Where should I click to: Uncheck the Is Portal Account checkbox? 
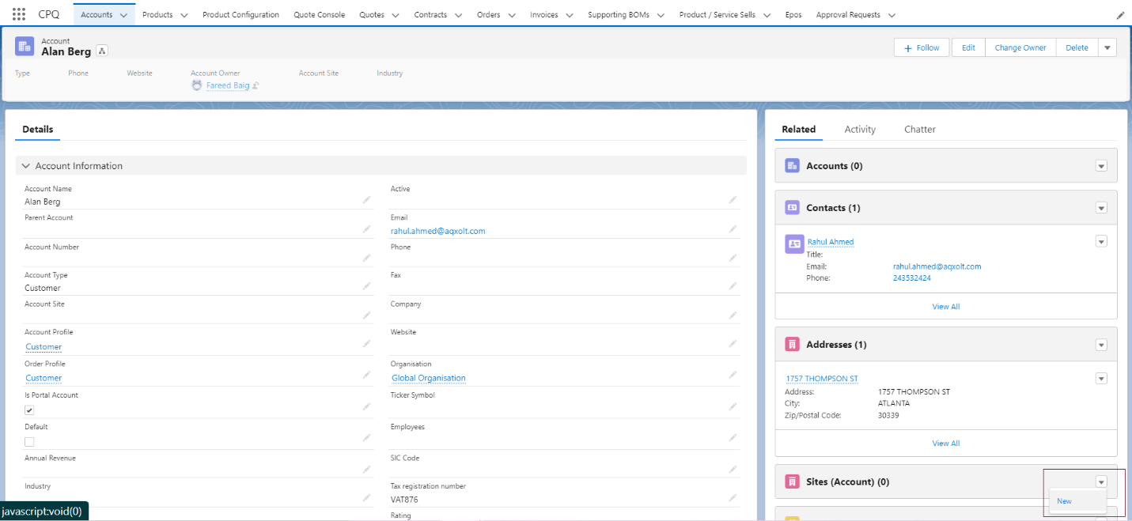(x=28, y=410)
